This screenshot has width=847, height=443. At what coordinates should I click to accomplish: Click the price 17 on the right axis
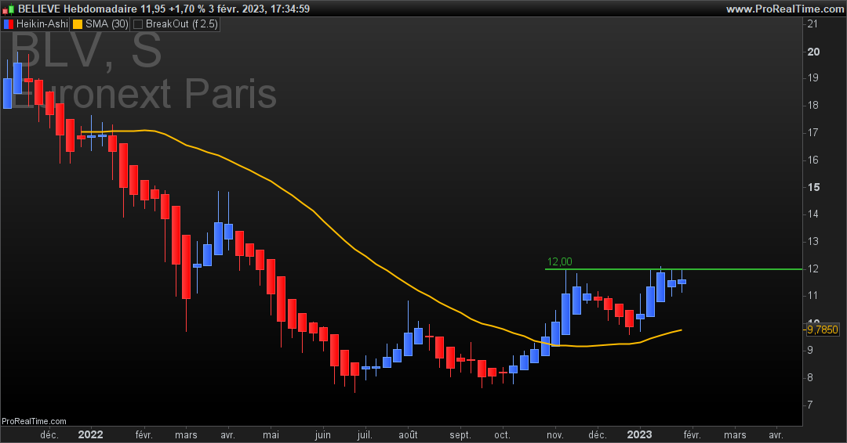pyautogui.click(x=813, y=132)
